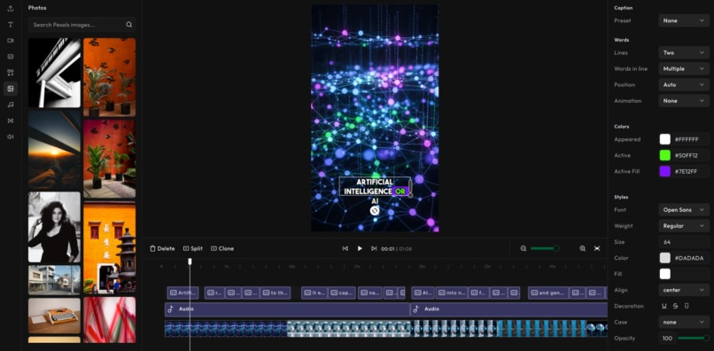Click the Appeared white color swatch
714x351 pixels.
pos(664,139)
